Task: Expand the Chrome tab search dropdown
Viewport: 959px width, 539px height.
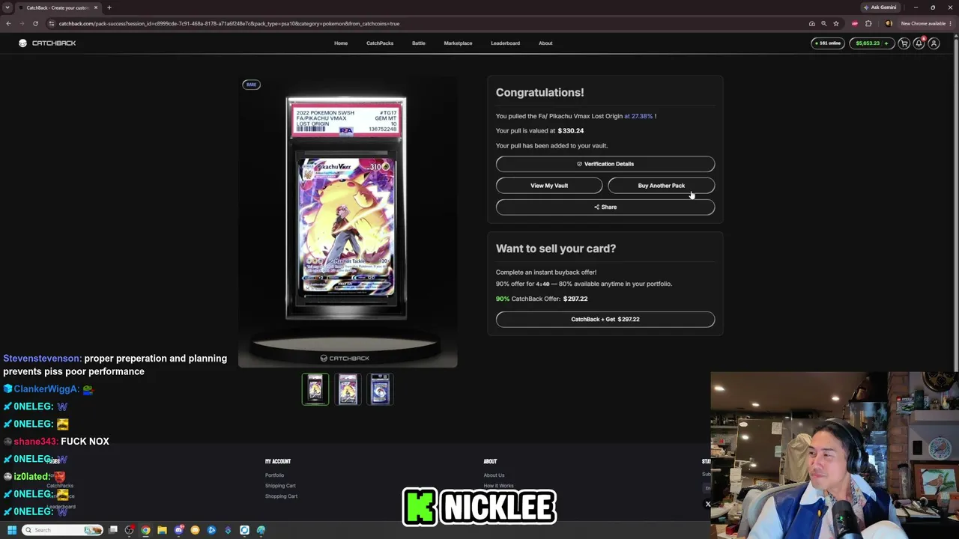Action: pyautogui.click(x=8, y=7)
